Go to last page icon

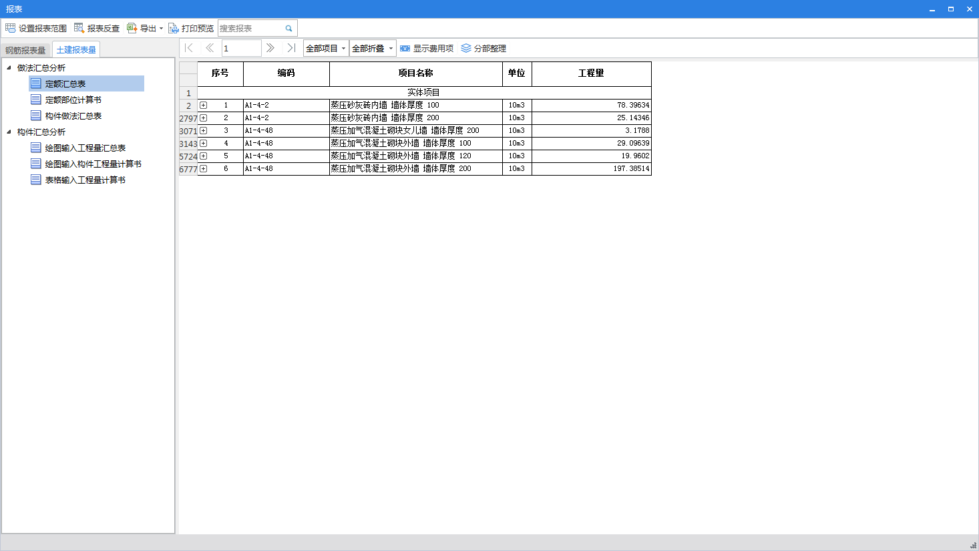291,48
